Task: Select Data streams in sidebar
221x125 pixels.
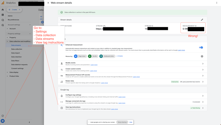Action: tap(16, 45)
